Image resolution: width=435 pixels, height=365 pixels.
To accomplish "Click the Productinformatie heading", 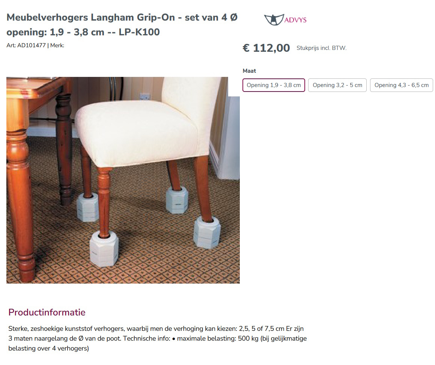I will [x=47, y=312].
